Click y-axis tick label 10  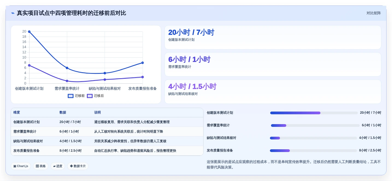(x=24, y=57)
